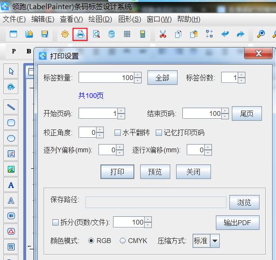Open the 绘图(D) menu
The width and height of the screenshot is (276, 260).
[100, 19]
